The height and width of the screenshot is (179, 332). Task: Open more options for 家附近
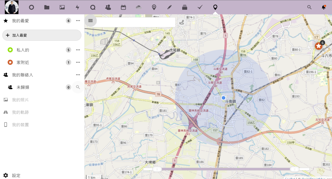(x=78, y=62)
